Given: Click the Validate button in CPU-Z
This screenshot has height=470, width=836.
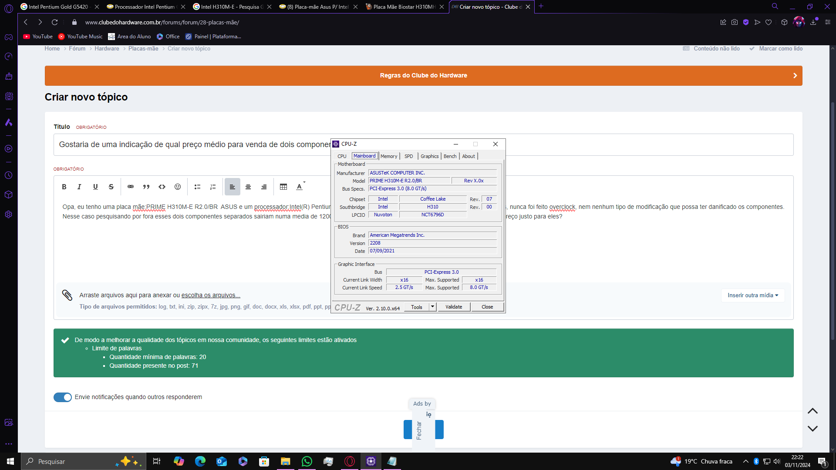Looking at the screenshot, I should point(454,307).
